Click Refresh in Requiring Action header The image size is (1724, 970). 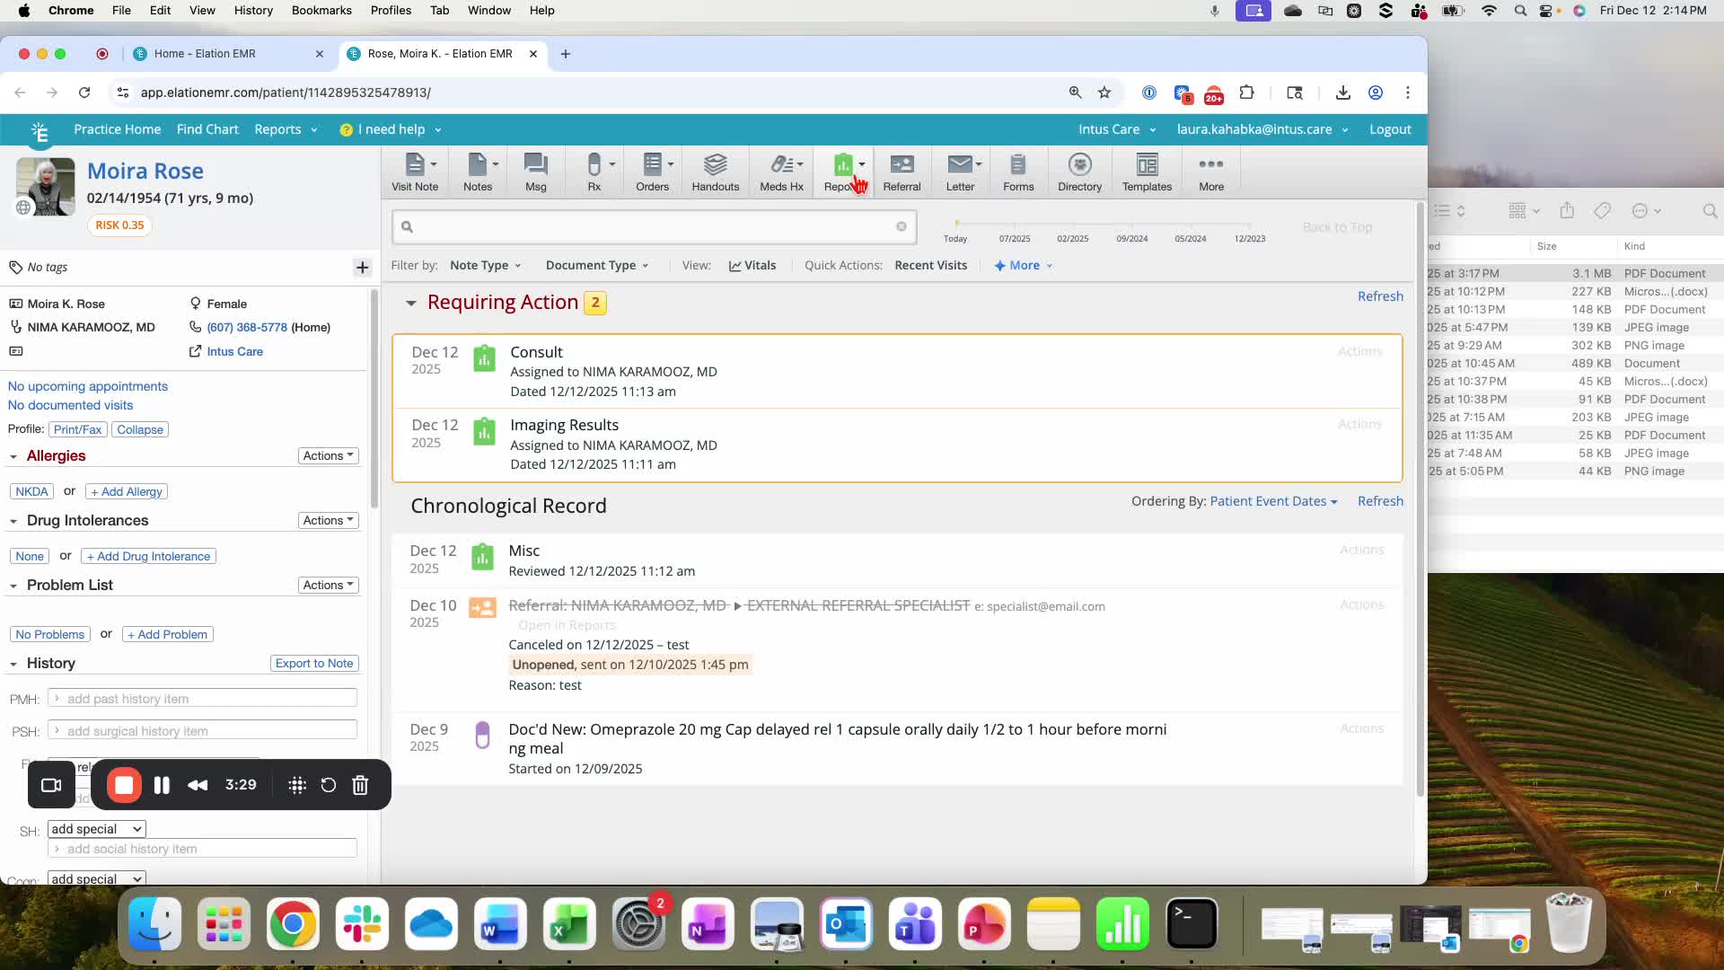coord(1380,297)
